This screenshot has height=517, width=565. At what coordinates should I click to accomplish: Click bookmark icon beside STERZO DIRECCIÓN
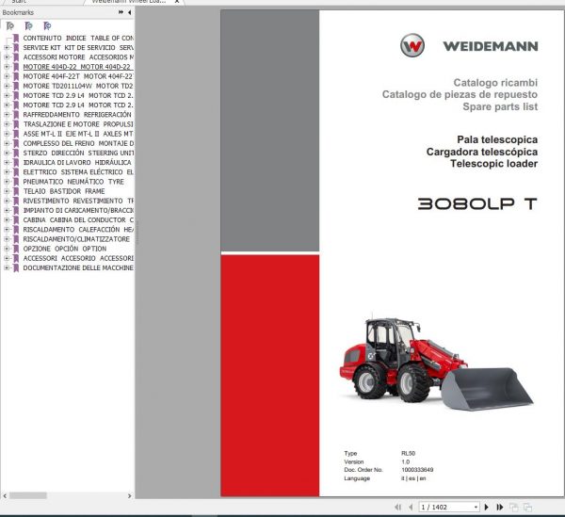(16, 153)
